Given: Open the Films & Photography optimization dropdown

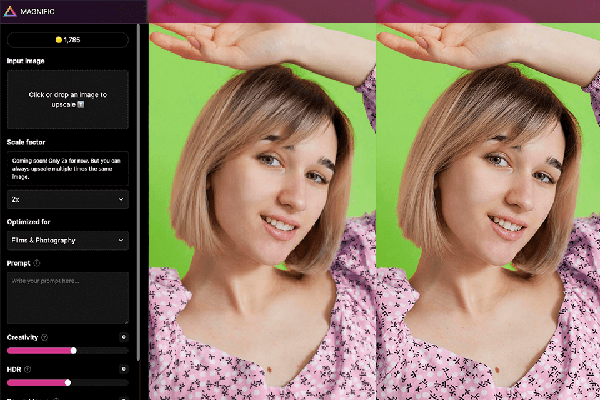Looking at the screenshot, I should click(x=67, y=241).
